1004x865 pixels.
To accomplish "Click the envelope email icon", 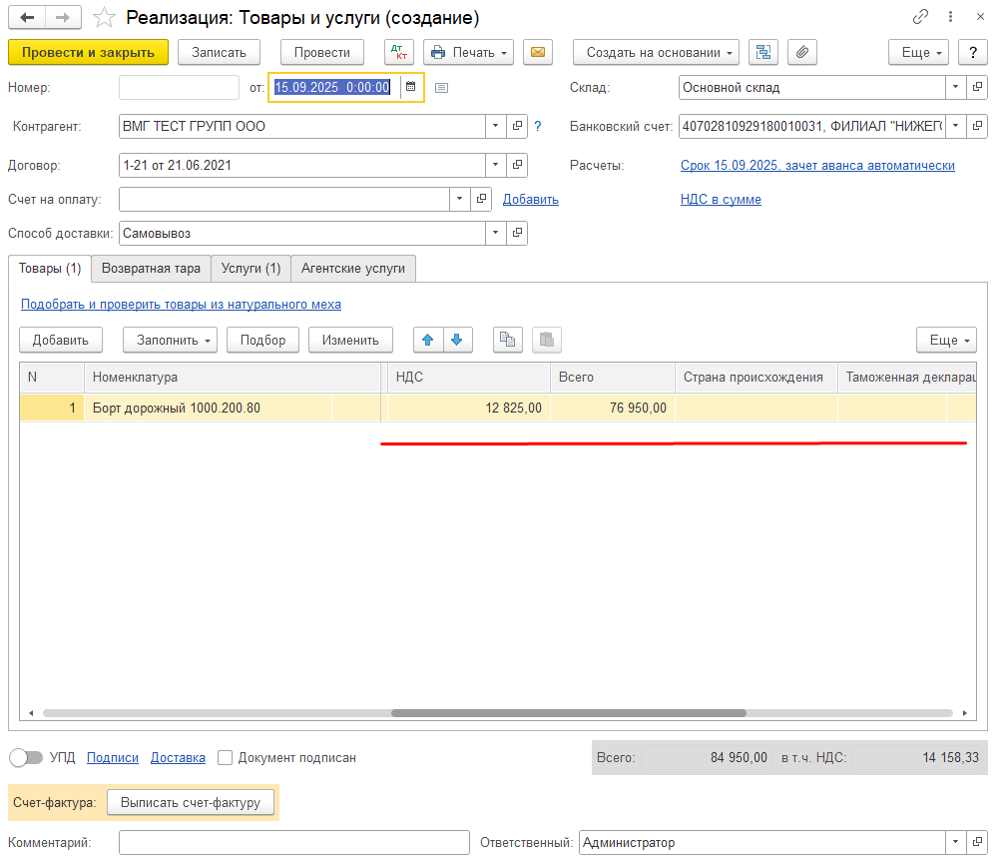I will pos(538,53).
